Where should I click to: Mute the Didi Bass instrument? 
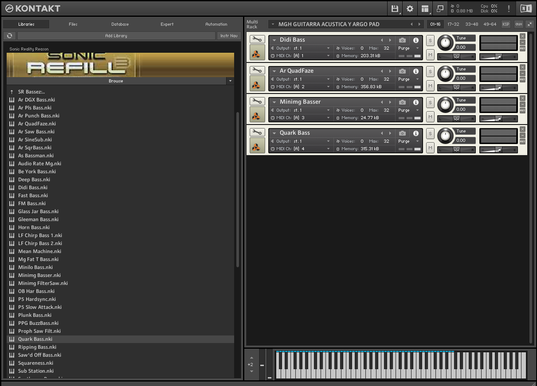(430, 54)
